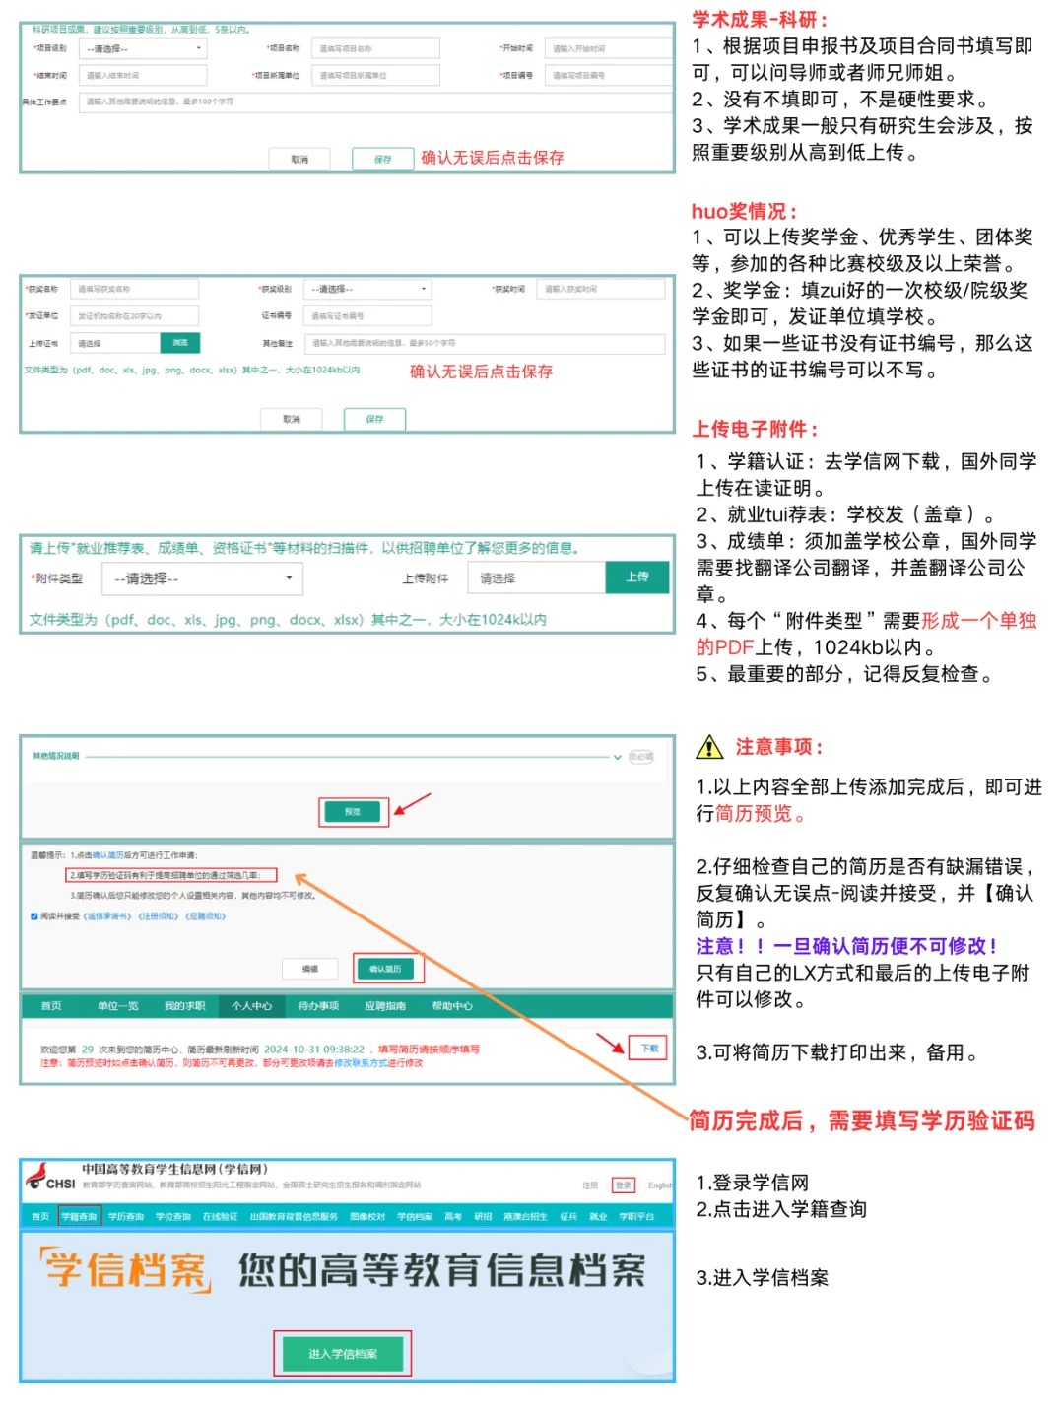Open the 应聘指南 tab
The height and width of the screenshot is (1422, 1064).
click(x=385, y=1006)
